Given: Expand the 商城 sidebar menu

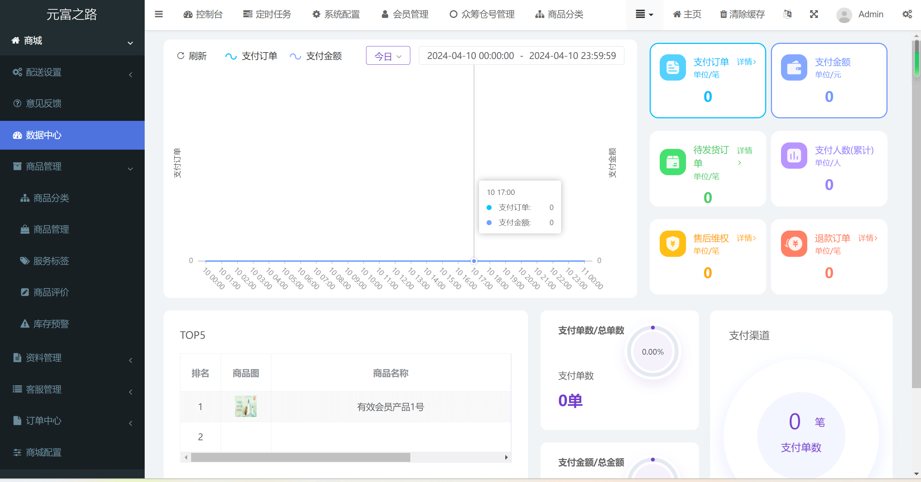Looking at the screenshot, I should click(72, 41).
